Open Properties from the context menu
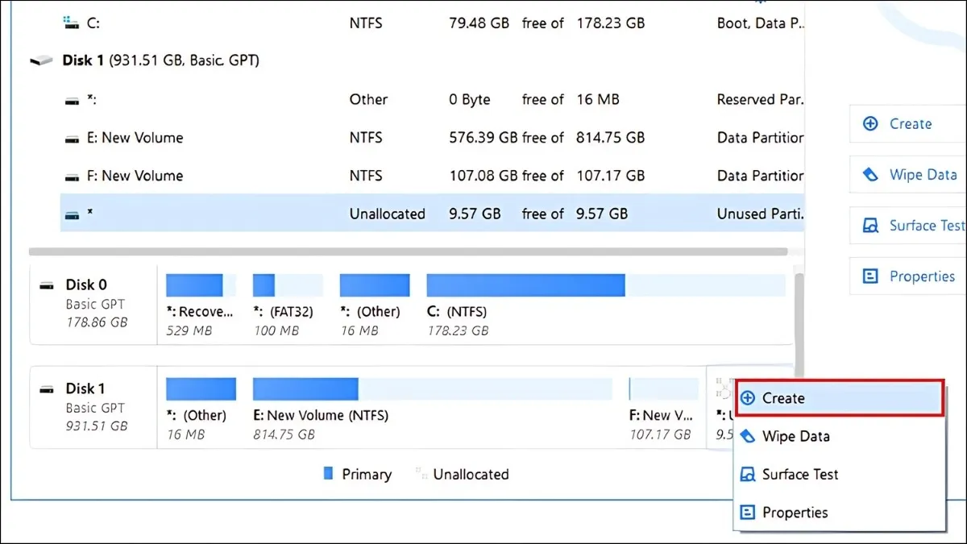The width and height of the screenshot is (967, 544). (x=795, y=512)
